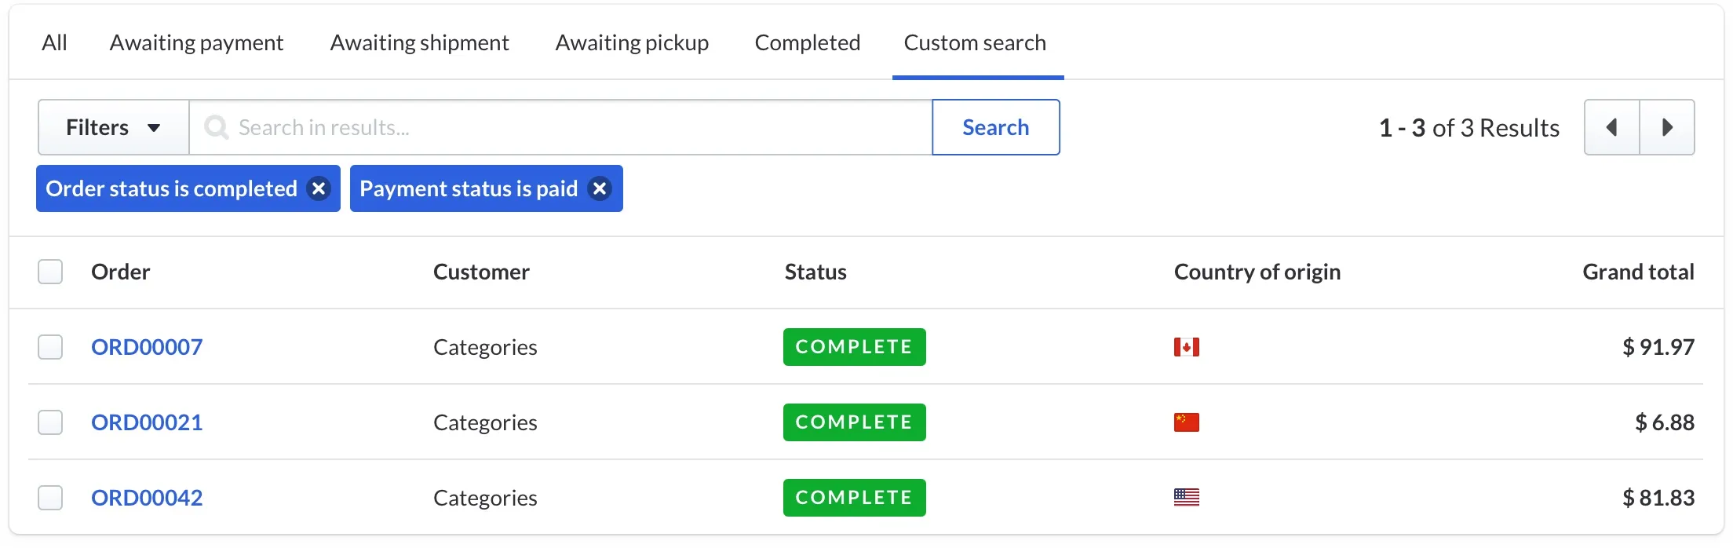Click the magnifier icon in search box
Viewport: 1733px width, 548px height.
(x=216, y=127)
